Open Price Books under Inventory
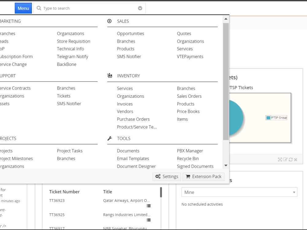307x230 pixels. (x=188, y=111)
